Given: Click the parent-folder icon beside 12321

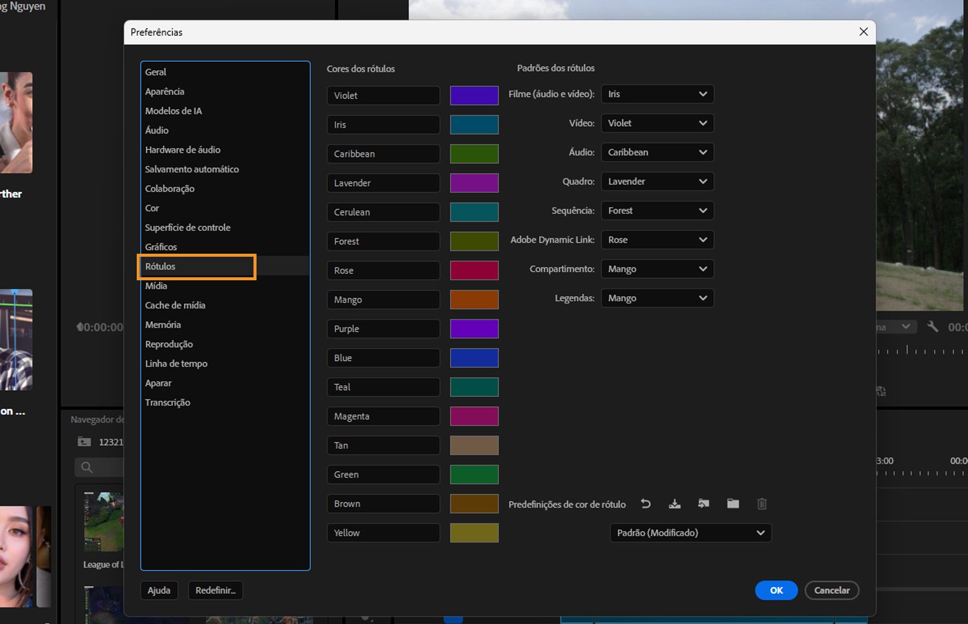Looking at the screenshot, I should 84,442.
